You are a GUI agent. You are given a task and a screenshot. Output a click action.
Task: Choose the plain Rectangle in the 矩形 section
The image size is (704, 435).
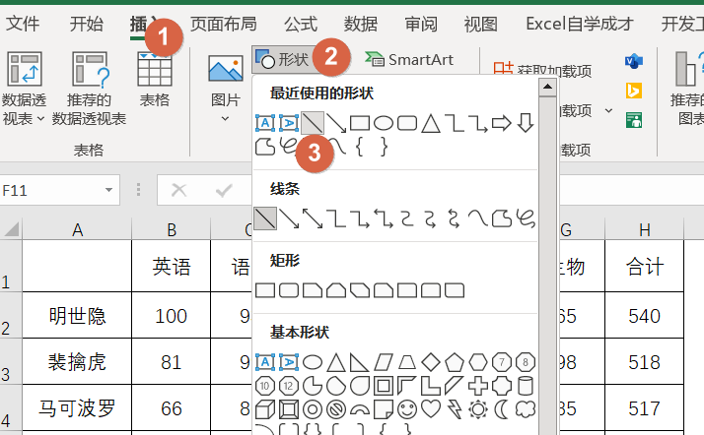[265, 290]
